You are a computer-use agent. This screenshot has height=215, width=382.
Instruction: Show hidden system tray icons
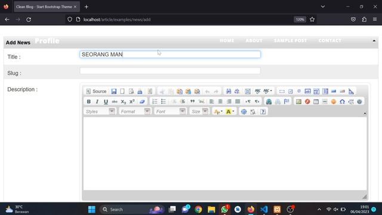tap(319, 210)
